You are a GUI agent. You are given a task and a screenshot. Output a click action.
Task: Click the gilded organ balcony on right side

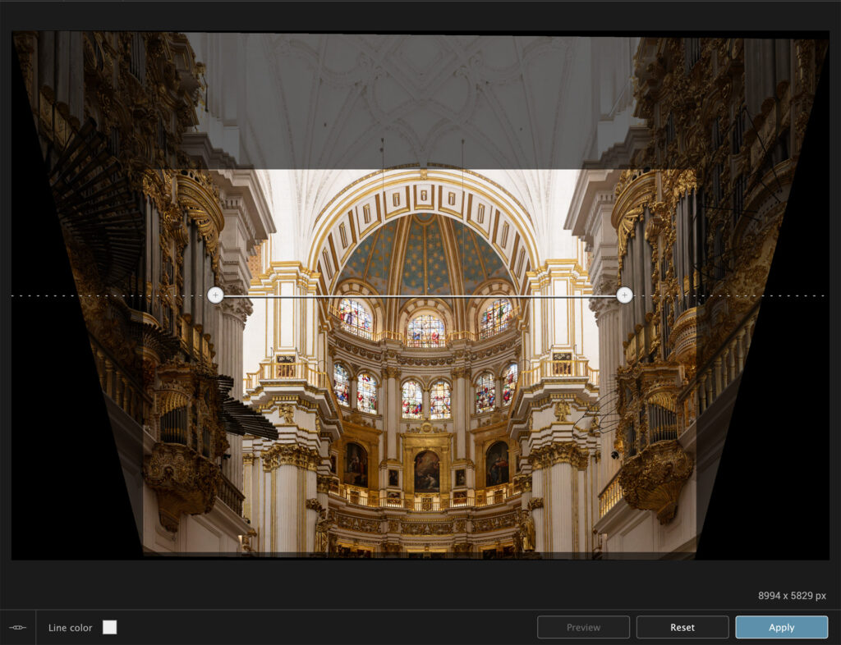point(655,476)
